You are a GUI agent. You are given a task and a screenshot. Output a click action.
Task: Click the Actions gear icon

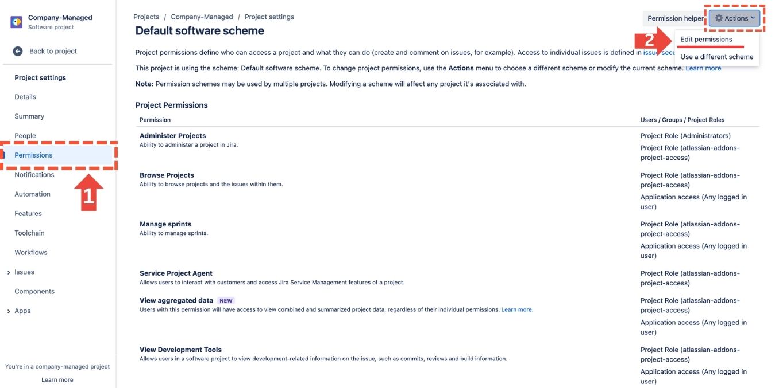pos(719,18)
